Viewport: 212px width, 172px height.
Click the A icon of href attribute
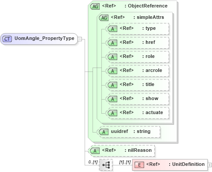tap(112, 43)
